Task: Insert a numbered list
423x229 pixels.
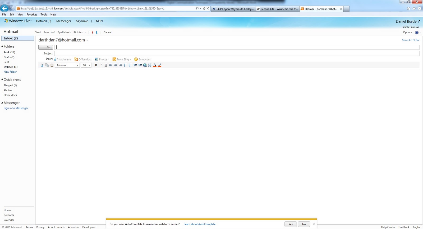Action: click(126, 65)
